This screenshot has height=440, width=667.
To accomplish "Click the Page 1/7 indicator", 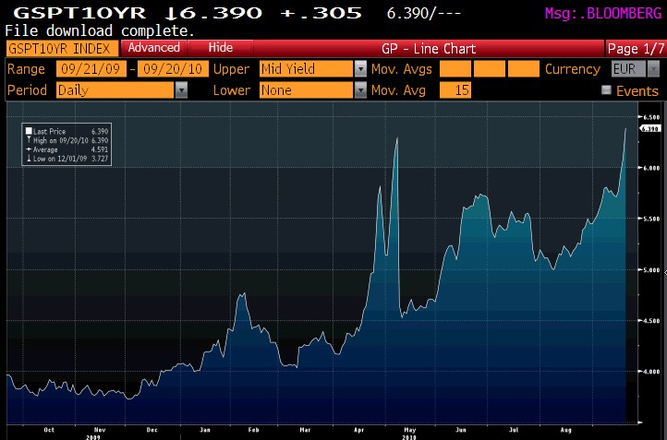I will [x=634, y=48].
